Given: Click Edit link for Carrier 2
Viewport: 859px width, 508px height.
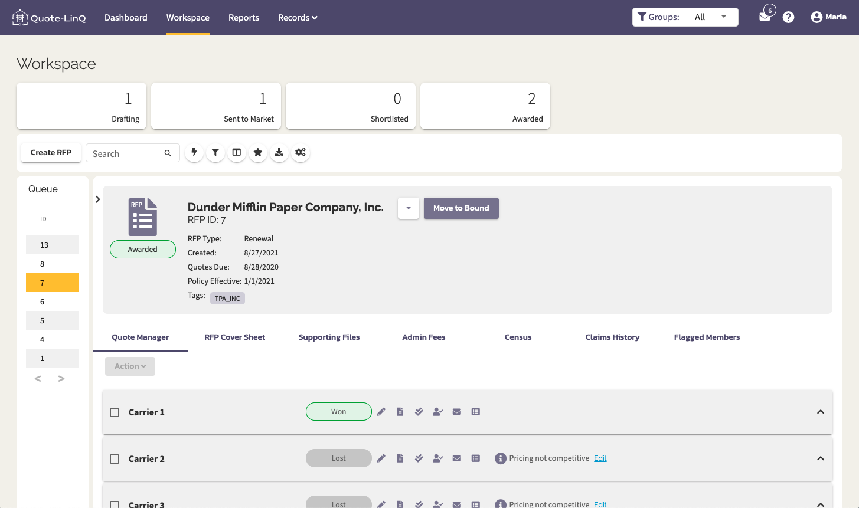Looking at the screenshot, I should [x=600, y=458].
